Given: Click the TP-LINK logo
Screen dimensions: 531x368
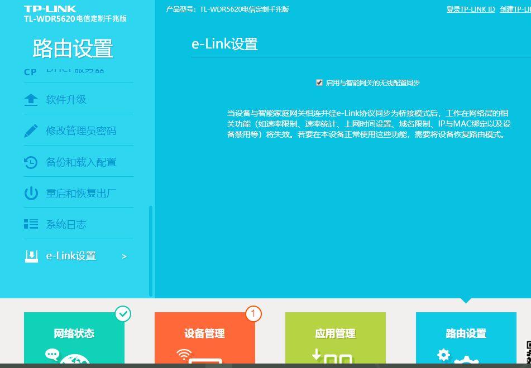Looking at the screenshot, I should (x=50, y=9).
